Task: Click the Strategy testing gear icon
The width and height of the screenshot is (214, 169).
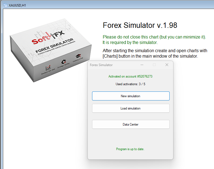Action: (64, 62)
